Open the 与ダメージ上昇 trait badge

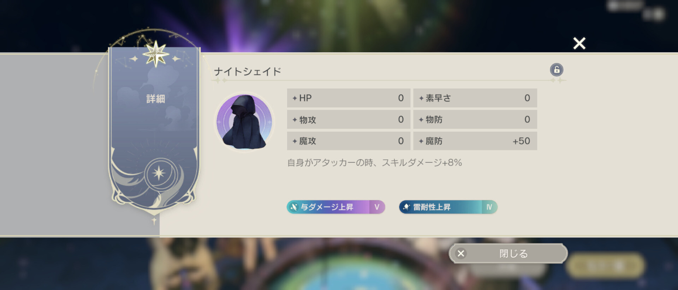coord(335,207)
